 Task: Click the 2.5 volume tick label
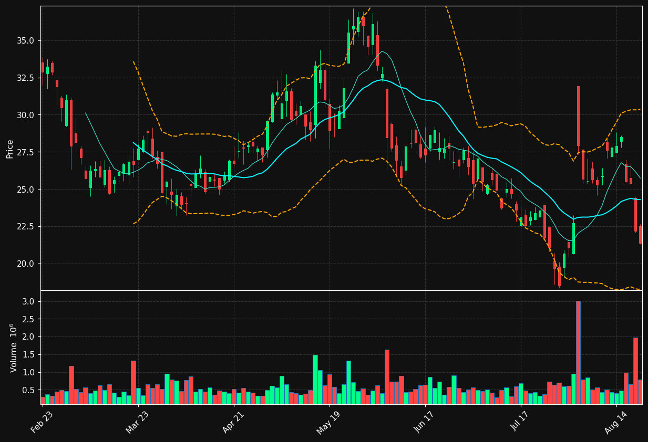coord(29,319)
